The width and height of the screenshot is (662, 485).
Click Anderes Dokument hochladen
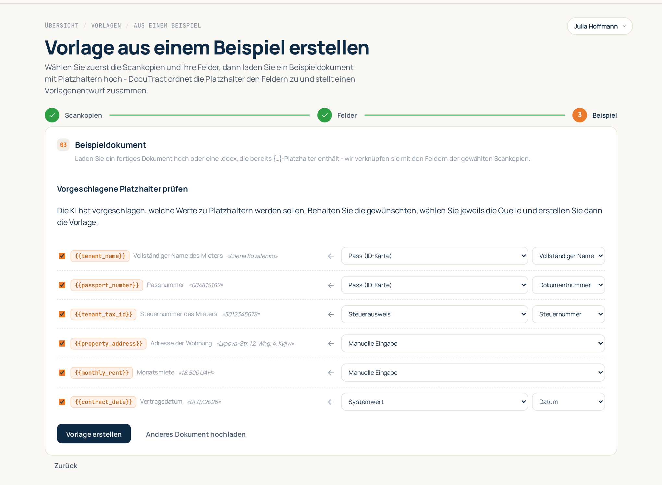coord(196,434)
